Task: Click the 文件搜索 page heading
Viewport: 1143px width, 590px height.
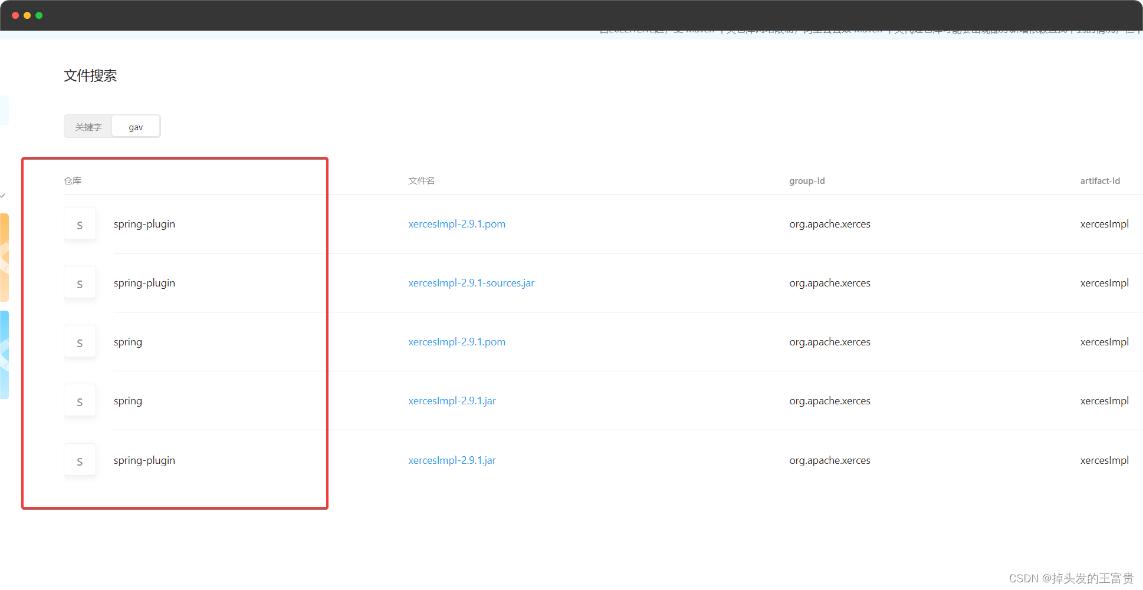Action: click(90, 75)
